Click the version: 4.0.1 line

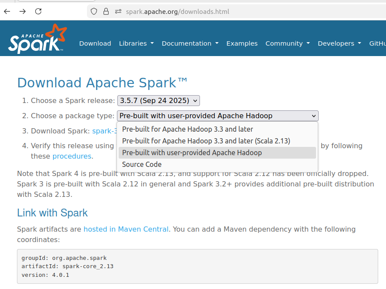[x=45, y=275]
